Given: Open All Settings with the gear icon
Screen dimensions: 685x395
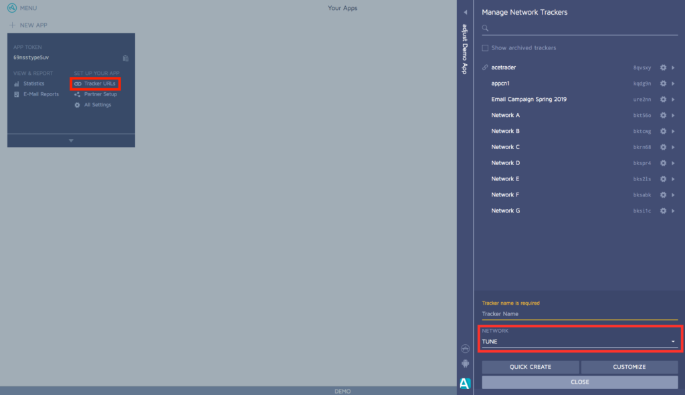Looking at the screenshot, I should [x=76, y=104].
